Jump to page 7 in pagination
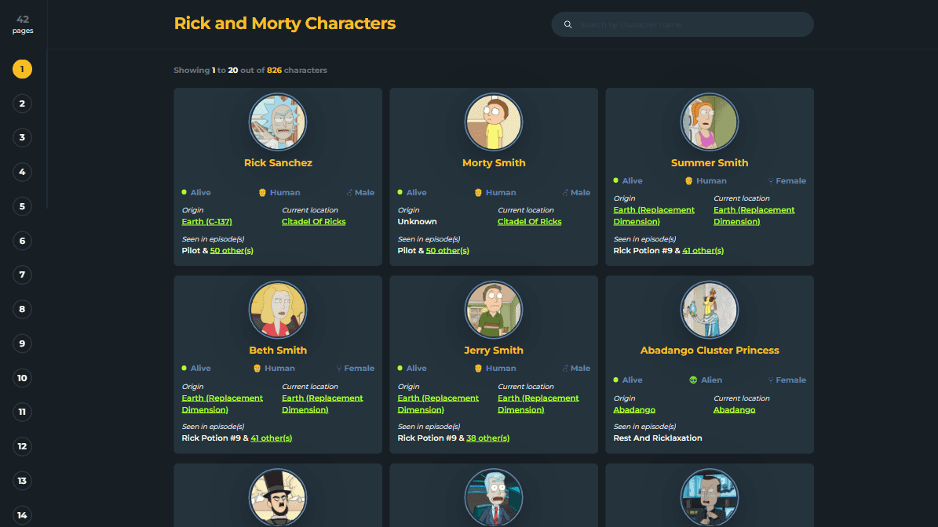The width and height of the screenshot is (938, 527). (22, 275)
